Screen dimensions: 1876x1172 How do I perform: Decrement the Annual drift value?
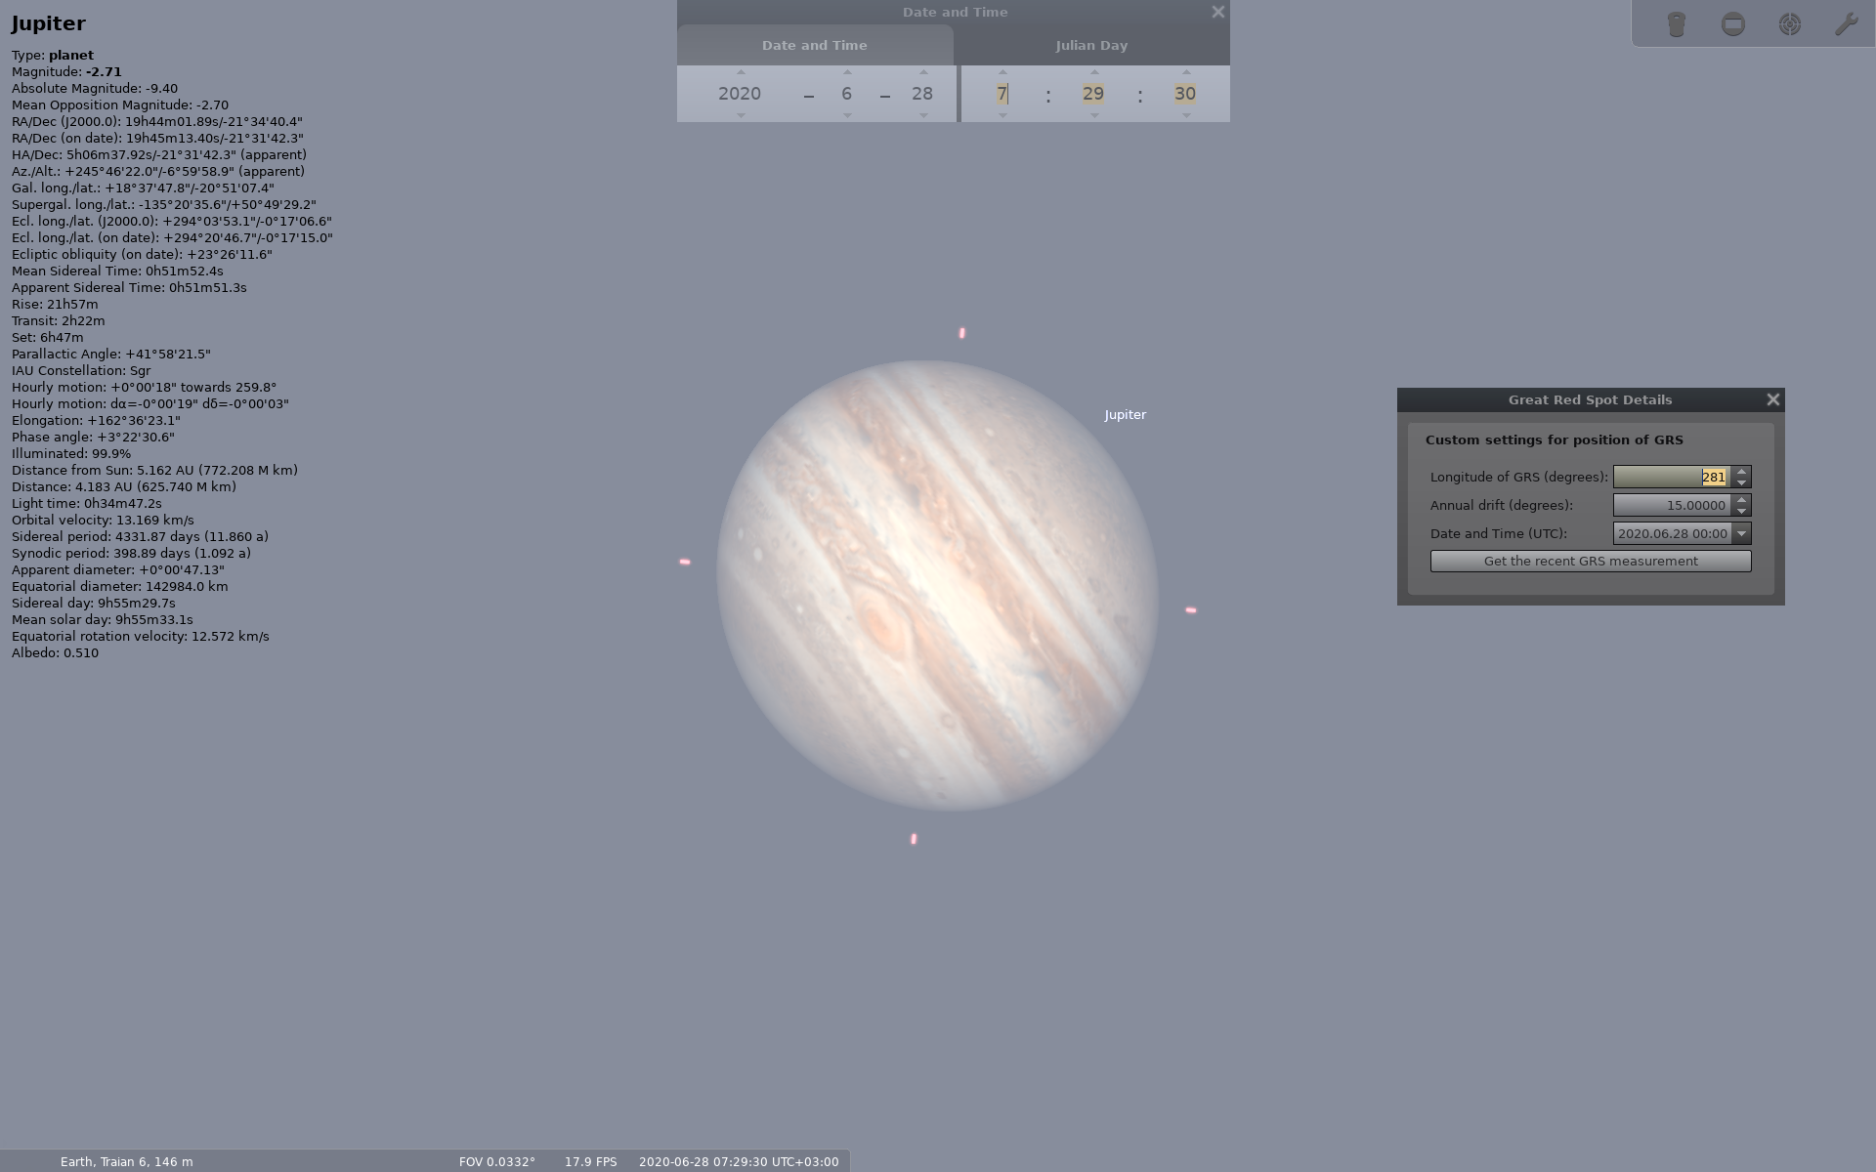pos(1743,511)
